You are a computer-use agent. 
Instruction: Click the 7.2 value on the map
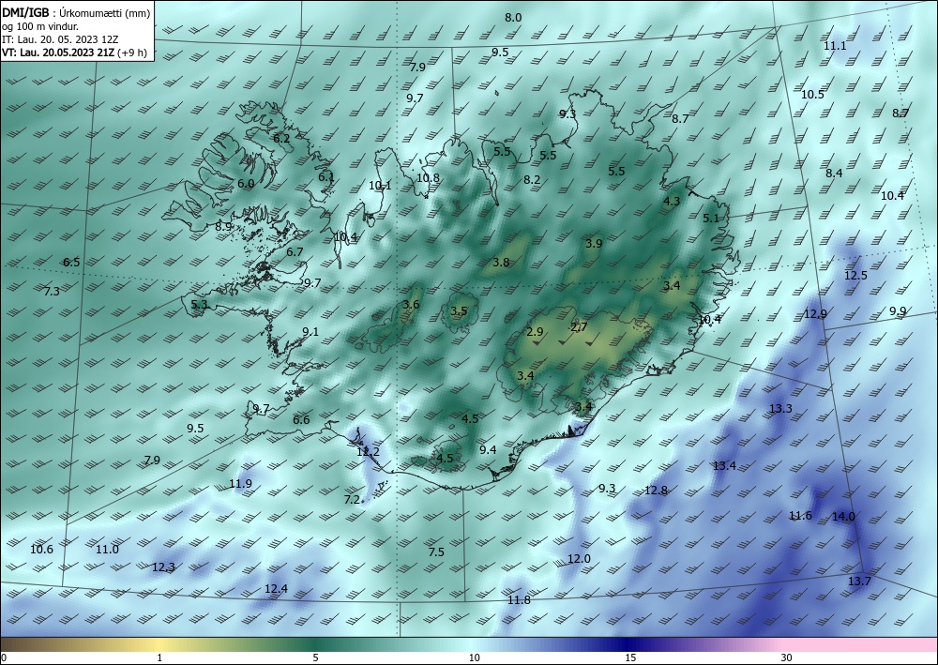point(353,499)
